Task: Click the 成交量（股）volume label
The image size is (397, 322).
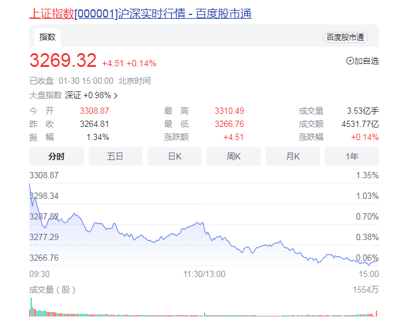Action: click(x=52, y=289)
